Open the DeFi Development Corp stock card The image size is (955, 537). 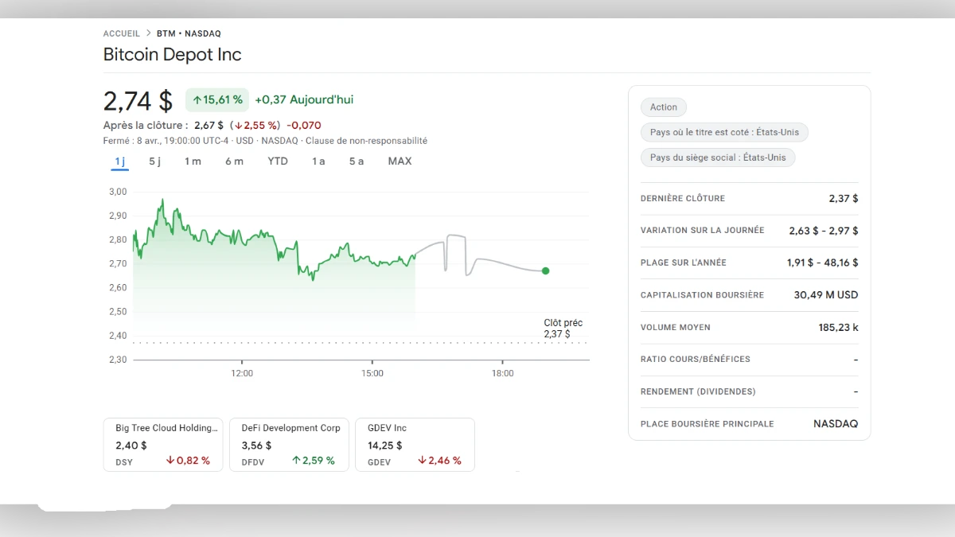coord(289,444)
